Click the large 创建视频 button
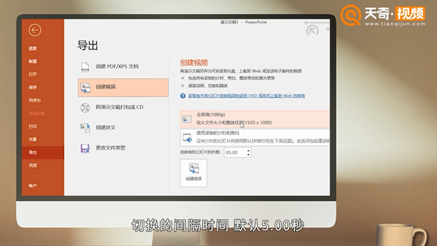This screenshot has height=246, width=437. coord(194,173)
